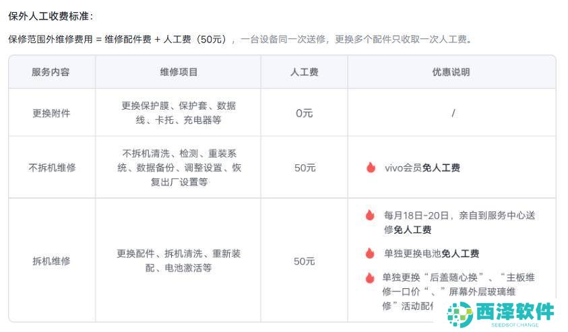The image size is (568, 332).
Task: Click the 更换附件 row label
Action: 51,113
